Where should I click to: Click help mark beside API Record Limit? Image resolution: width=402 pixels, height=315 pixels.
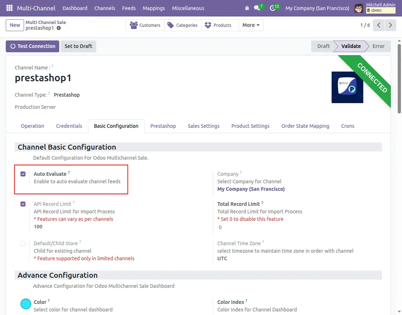[74, 203]
